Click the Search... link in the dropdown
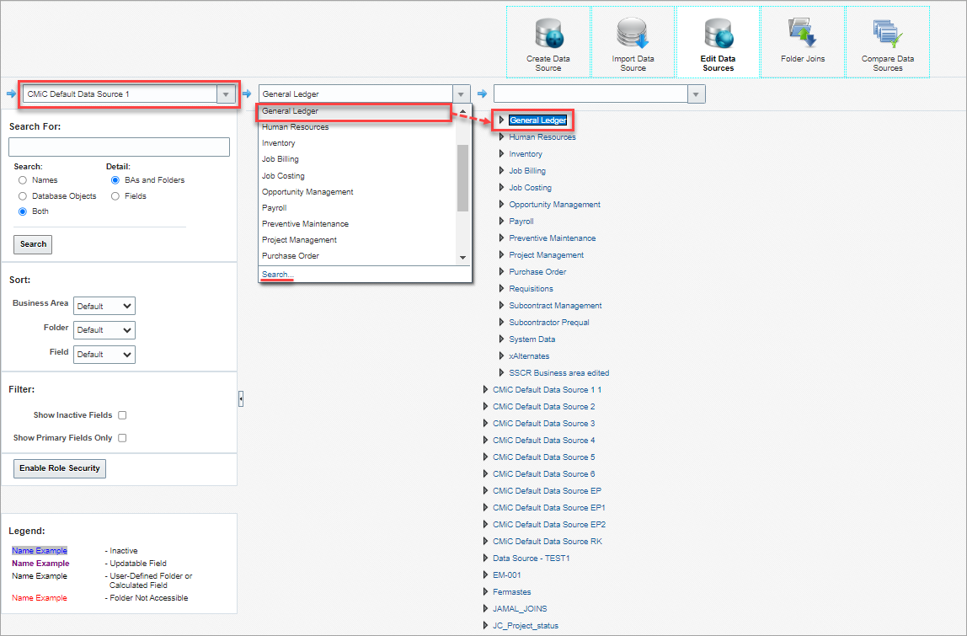The height and width of the screenshot is (636, 967). (277, 275)
